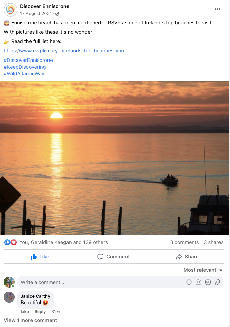
Task: Click the Comment action button
Action: (x=114, y=257)
